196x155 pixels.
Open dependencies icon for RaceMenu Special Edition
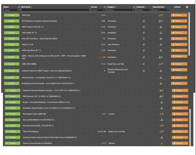pyautogui.click(x=161, y=108)
